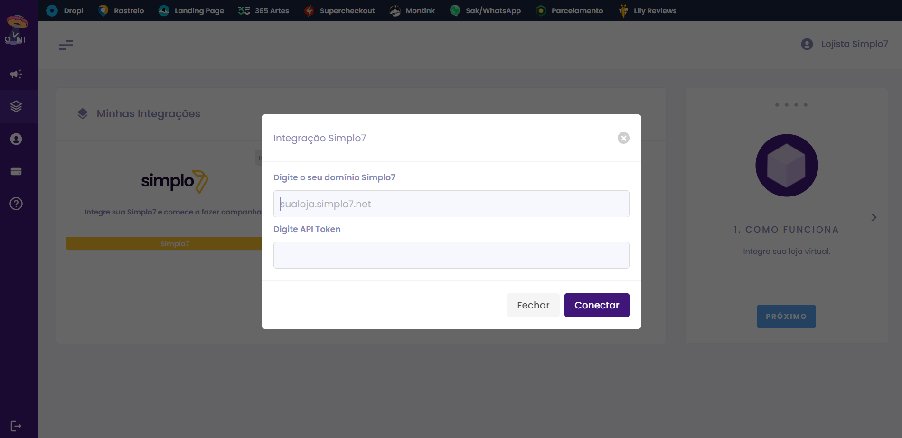Click the 'Minhas Integrações' heading text
Viewport: 902px width, 438px height.
tap(149, 114)
